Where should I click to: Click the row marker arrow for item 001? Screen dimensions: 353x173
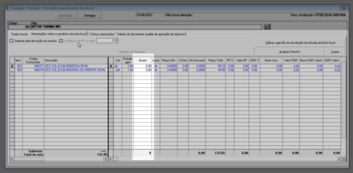click(12, 66)
